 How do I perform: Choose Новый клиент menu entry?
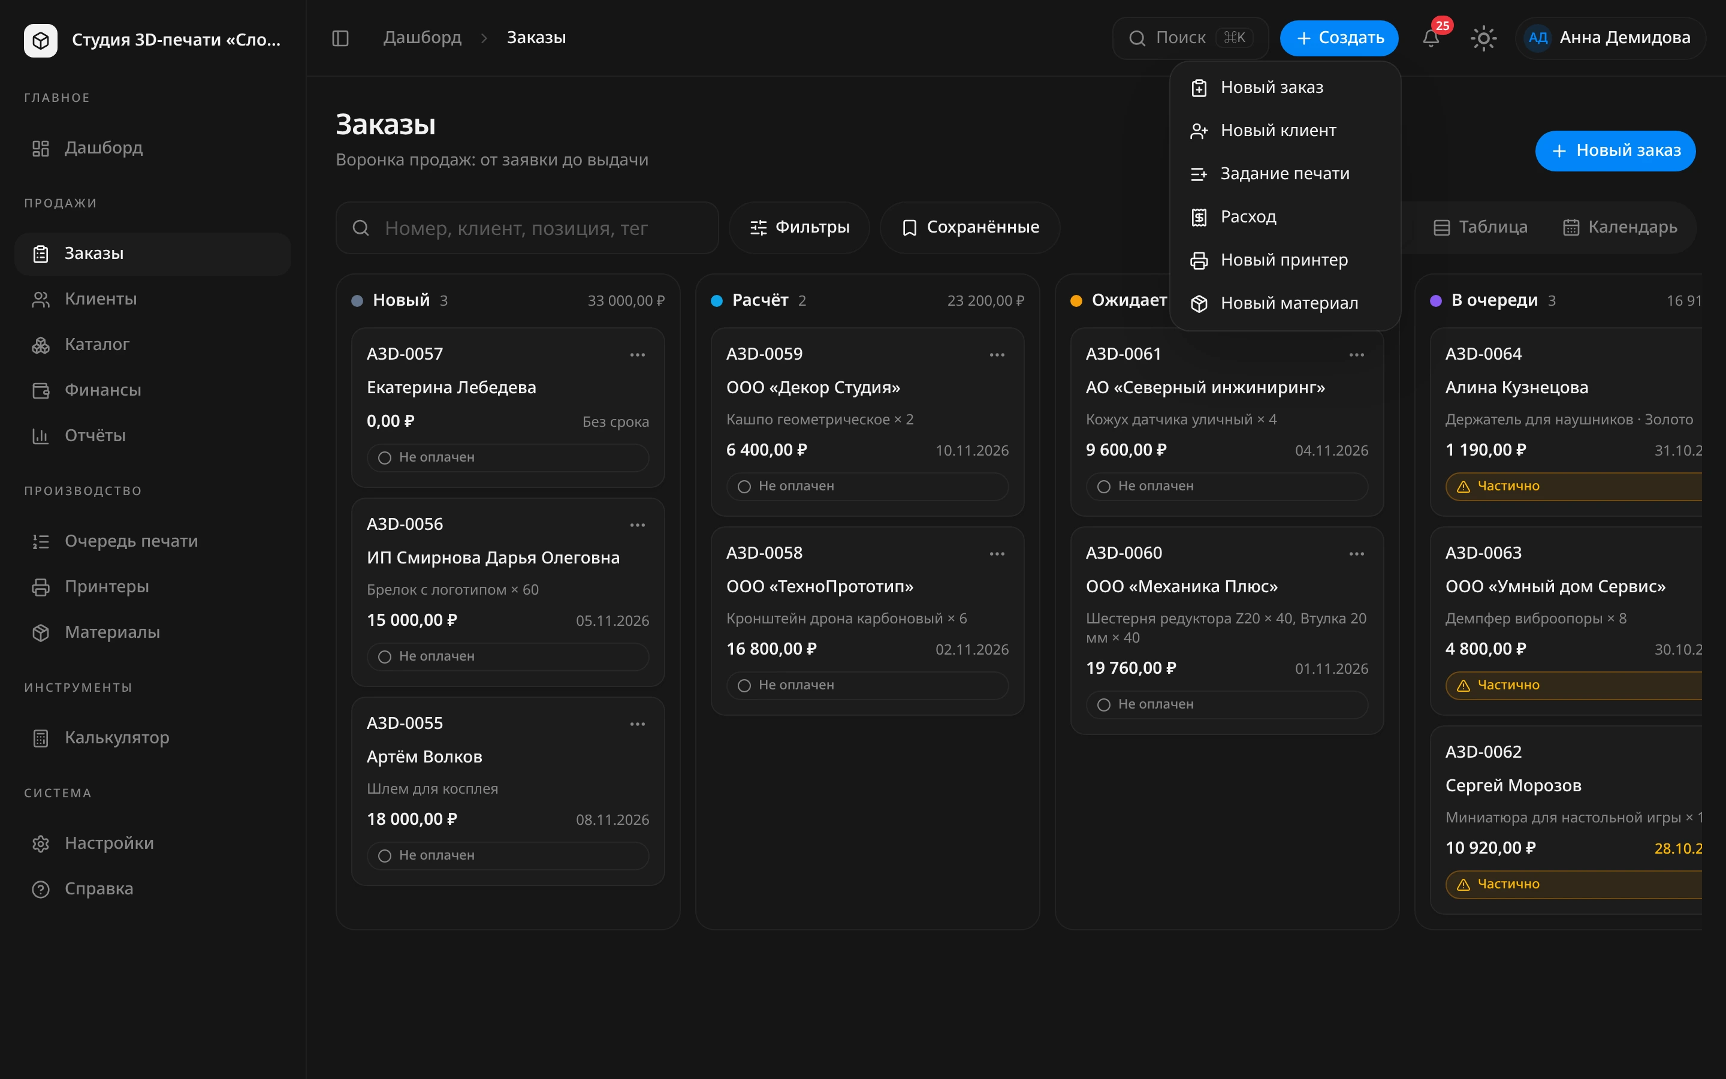pos(1286,131)
